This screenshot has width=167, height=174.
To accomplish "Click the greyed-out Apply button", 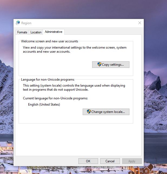I will (132, 161).
